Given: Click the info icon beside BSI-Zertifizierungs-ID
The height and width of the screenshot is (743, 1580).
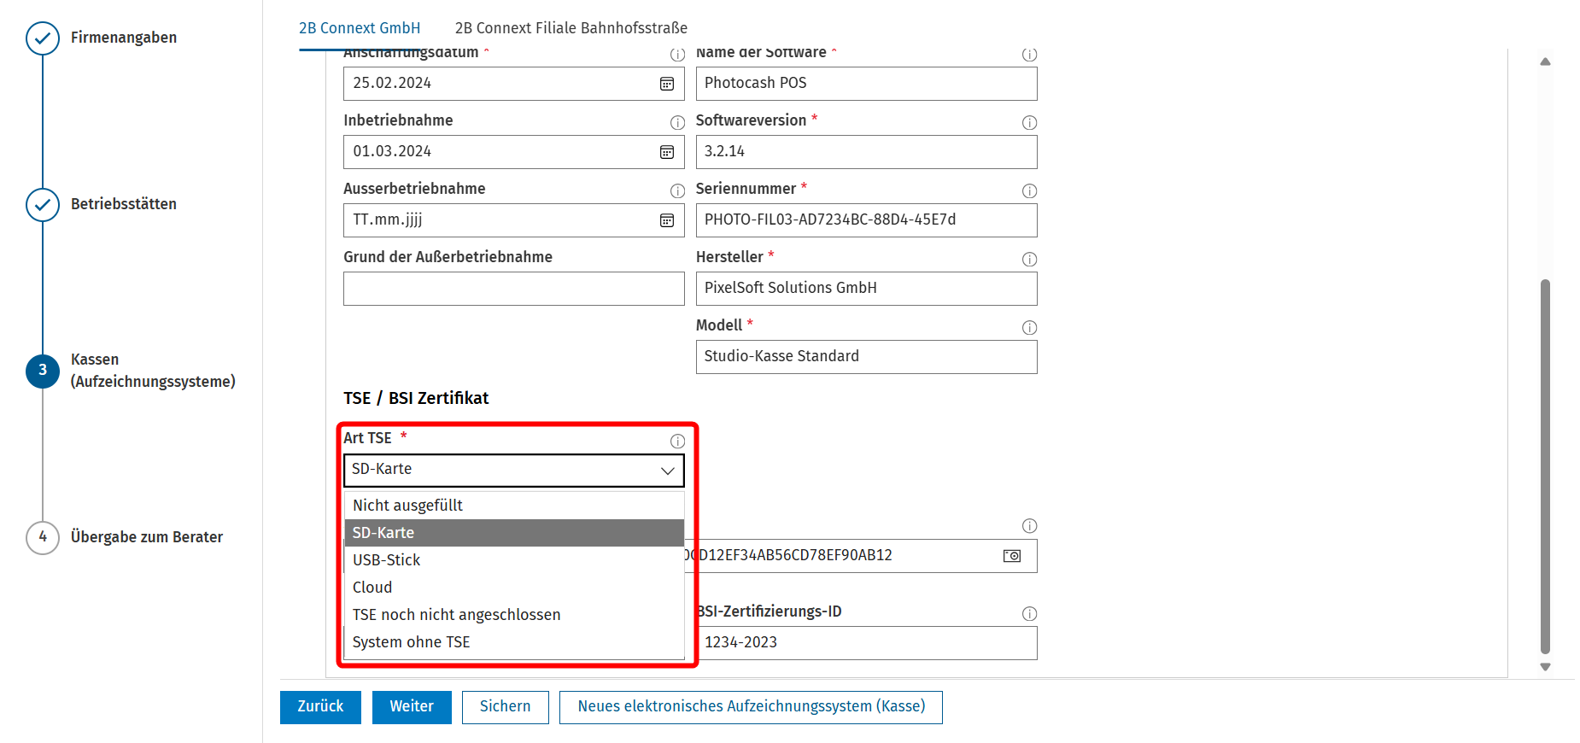Looking at the screenshot, I should coord(1029,613).
